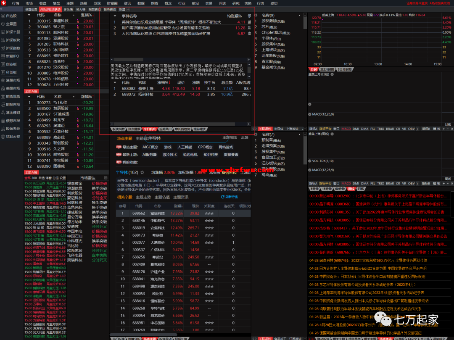This screenshot has width=454, height=340.
Task: Open the dropdown arrow left of 事件名称 header
Action: [115, 16]
